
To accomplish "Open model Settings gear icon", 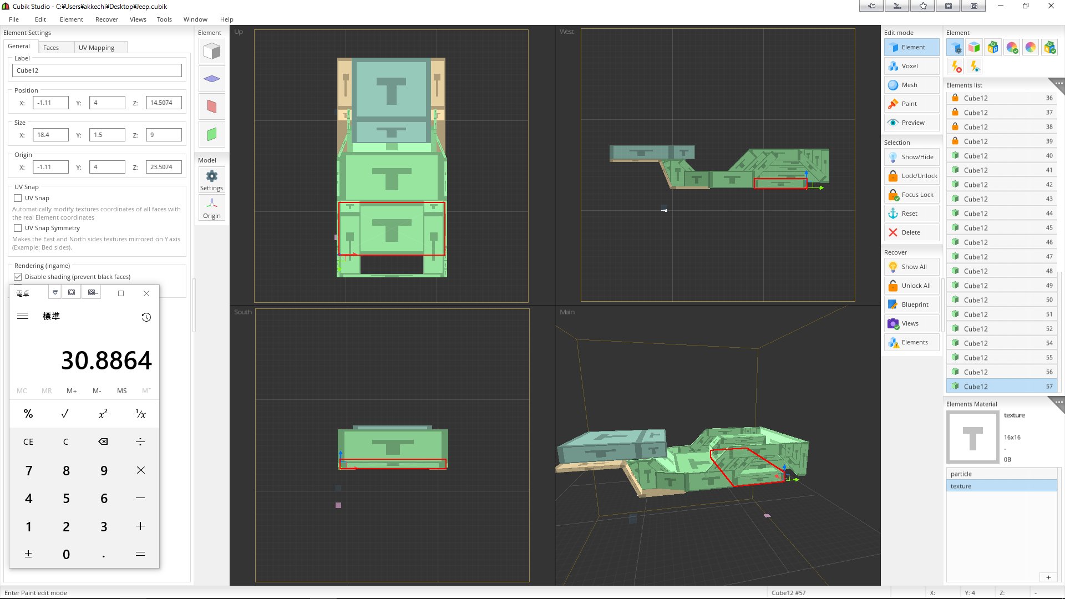I will pos(211,180).
